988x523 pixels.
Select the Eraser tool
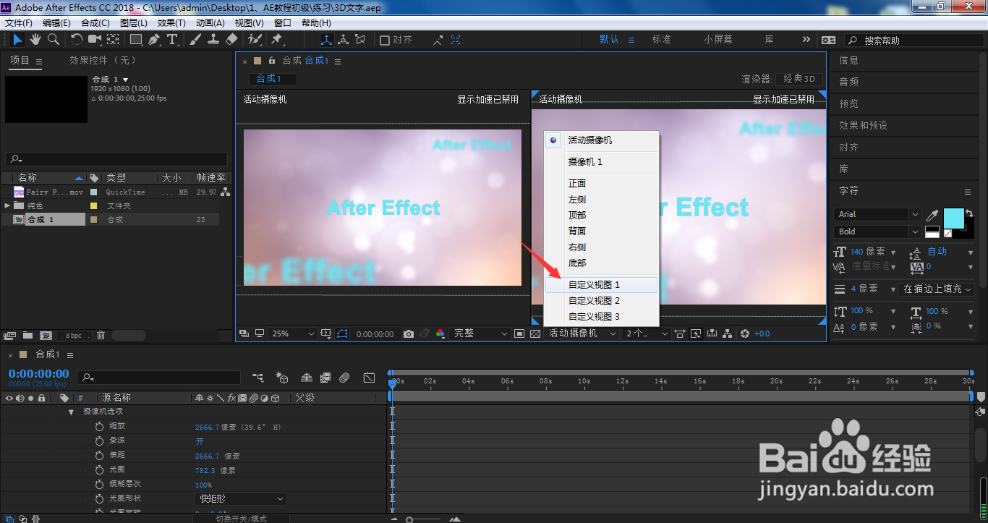[231, 39]
